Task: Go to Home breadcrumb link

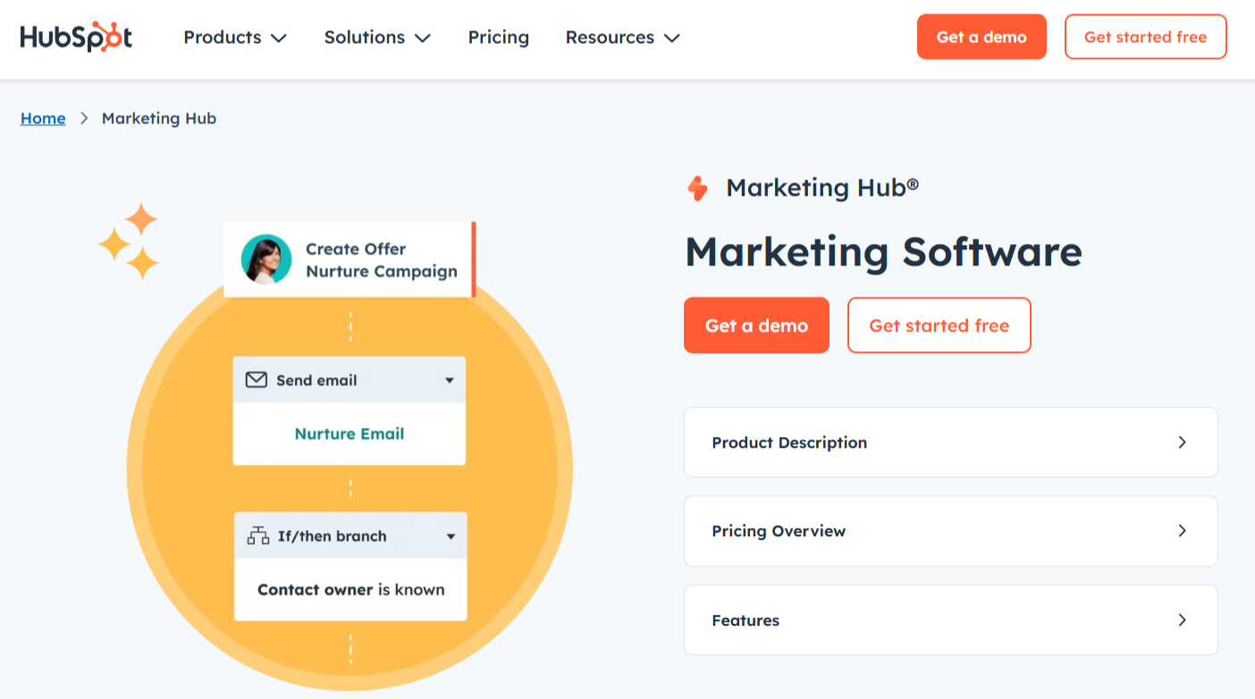Action: tap(43, 118)
